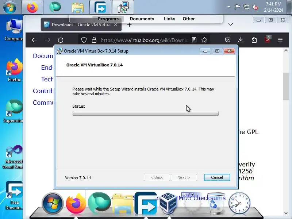
Task: Switch to Other tab in dock bar
Action: (x=189, y=19)
